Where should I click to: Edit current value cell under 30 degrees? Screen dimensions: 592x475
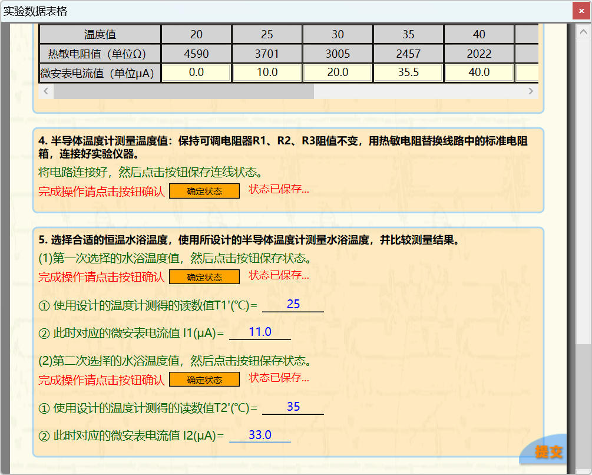coord(338,72)
